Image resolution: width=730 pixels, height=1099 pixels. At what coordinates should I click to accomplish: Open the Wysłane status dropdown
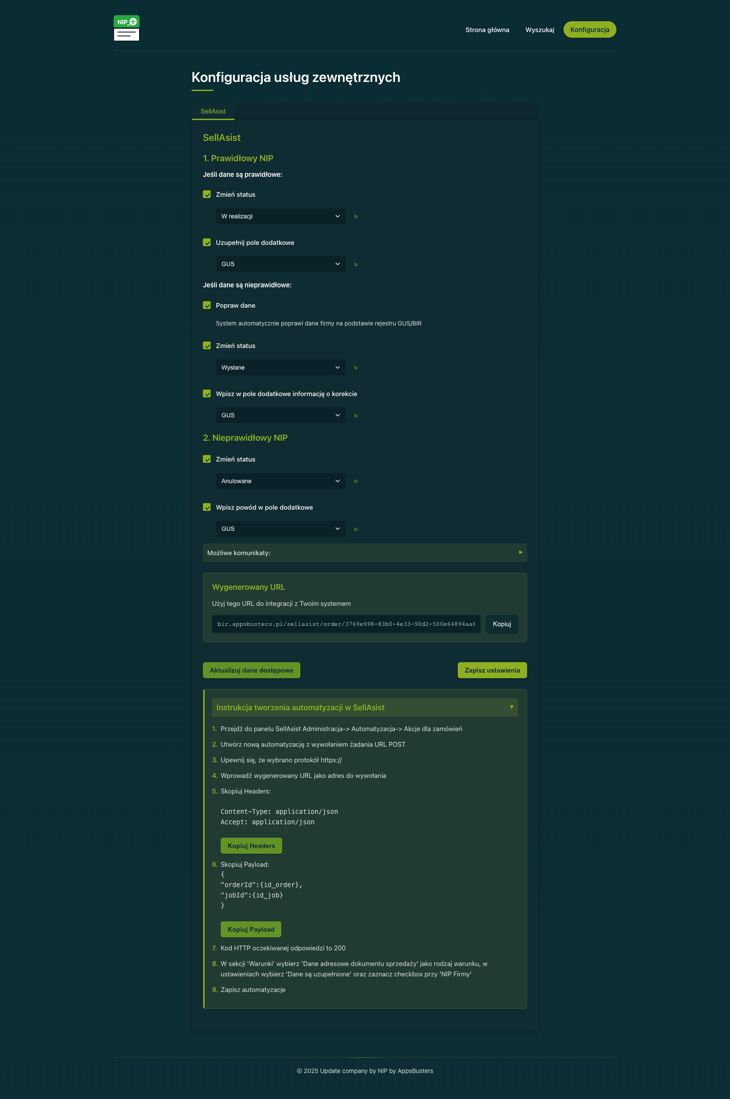click(280, 367)
